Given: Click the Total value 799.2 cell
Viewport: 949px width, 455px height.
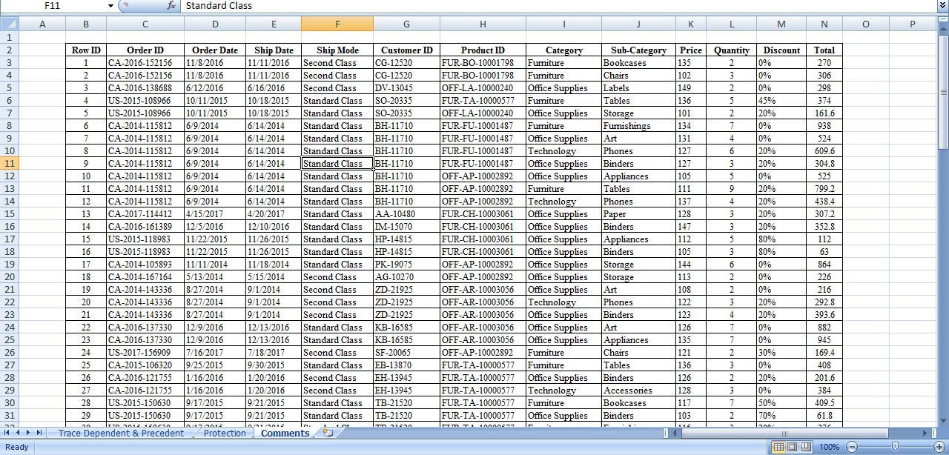Looking at the screenshot, I should 824,188.
